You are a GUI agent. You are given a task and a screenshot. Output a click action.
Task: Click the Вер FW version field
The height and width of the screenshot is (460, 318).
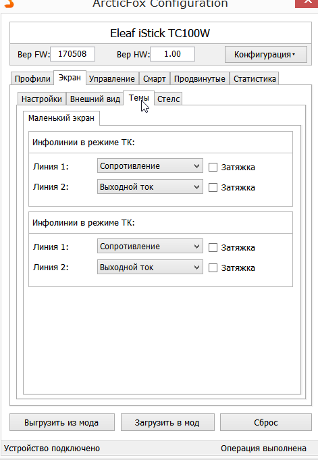72,54
